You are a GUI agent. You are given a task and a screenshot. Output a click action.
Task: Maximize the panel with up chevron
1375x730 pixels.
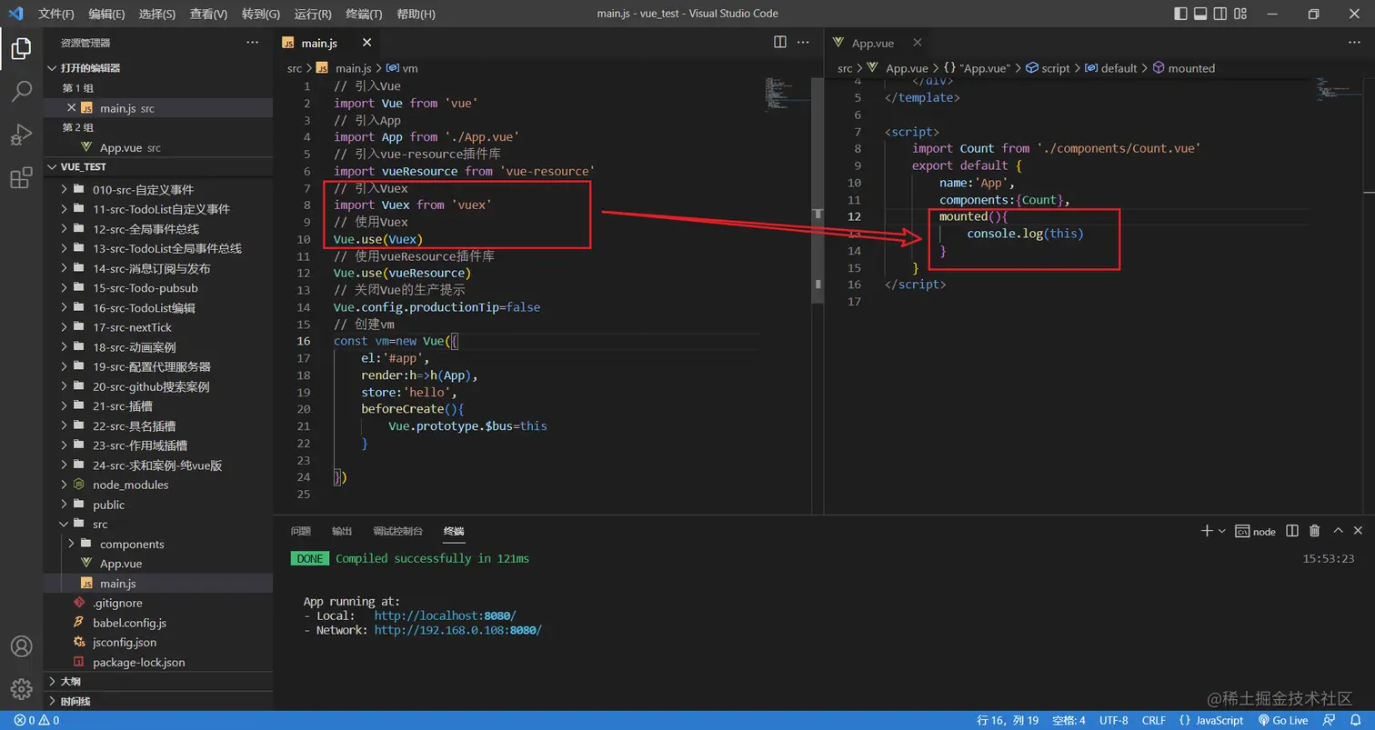pyautogui.click(x=1338, y=531)
